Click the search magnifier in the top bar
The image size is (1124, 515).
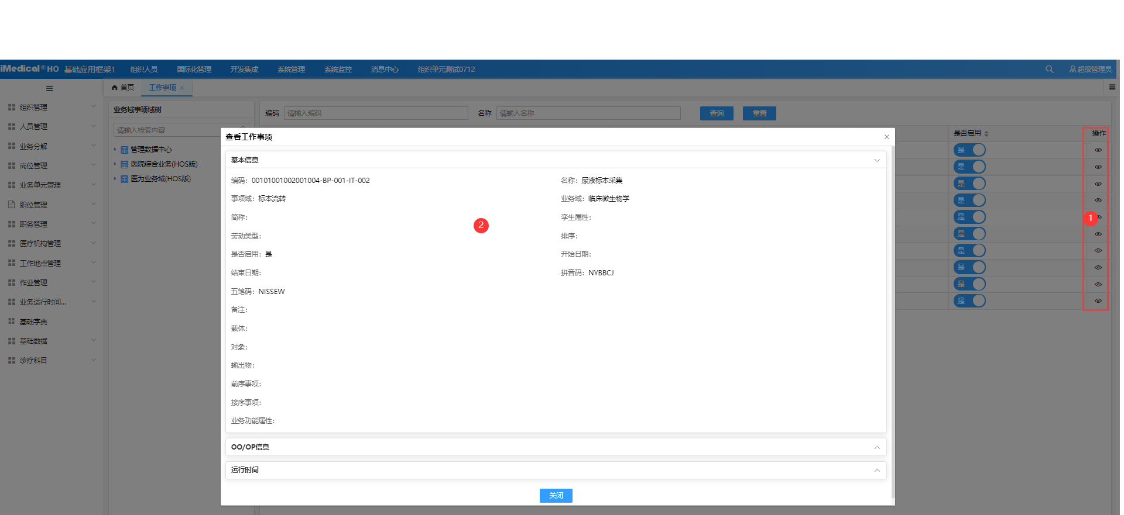coord(1049,69)
